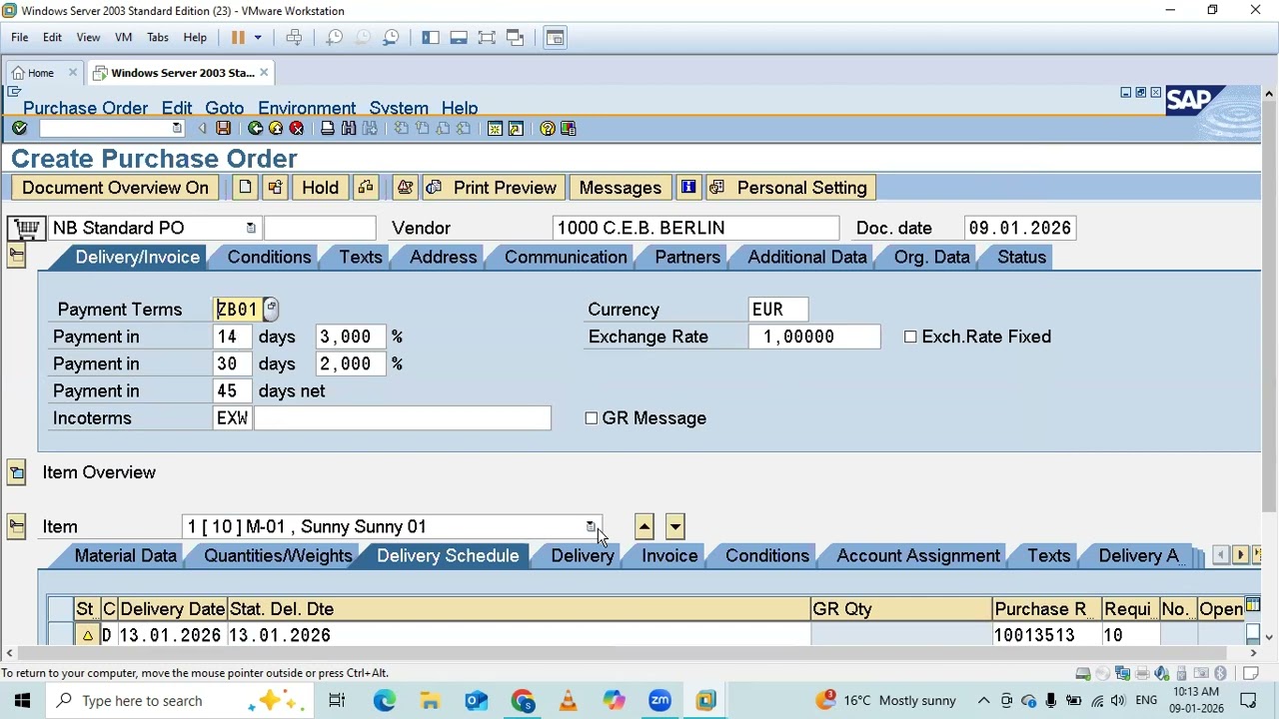Click the green Enter checkmark icon

[x=19, y=128]
